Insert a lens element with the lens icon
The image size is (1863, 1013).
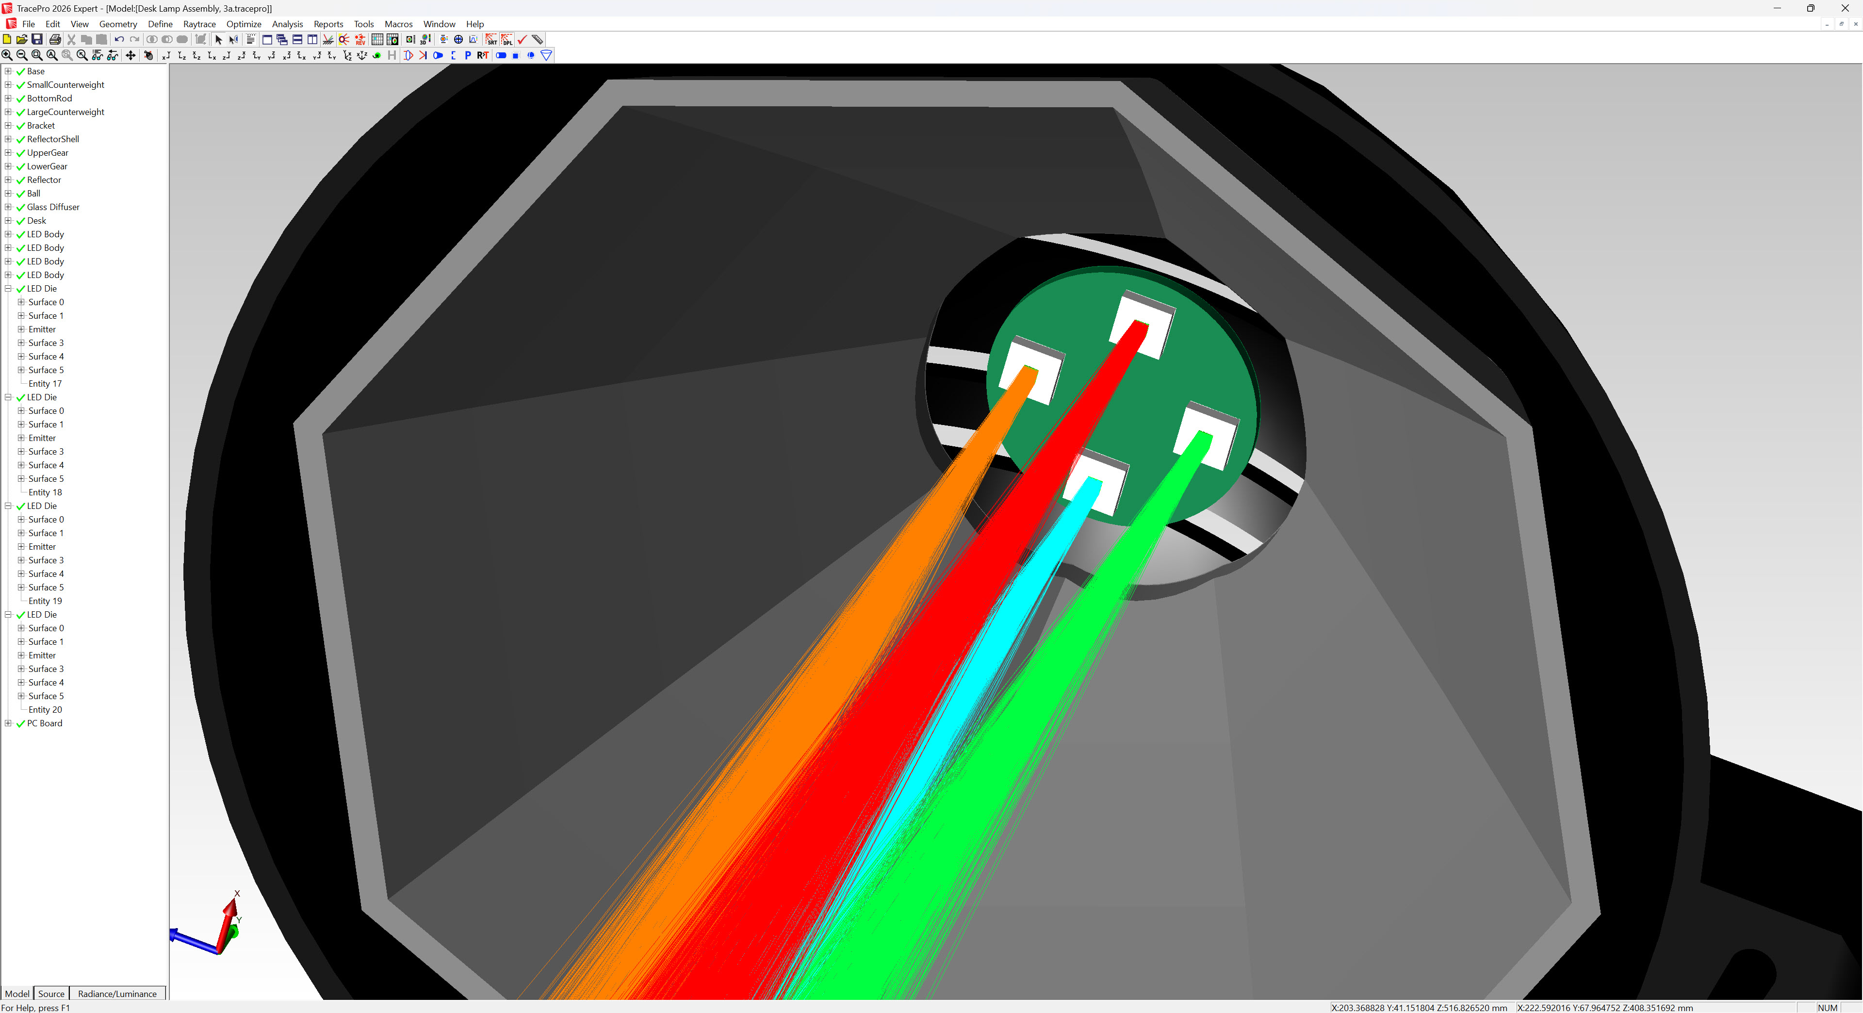[409, 55]
